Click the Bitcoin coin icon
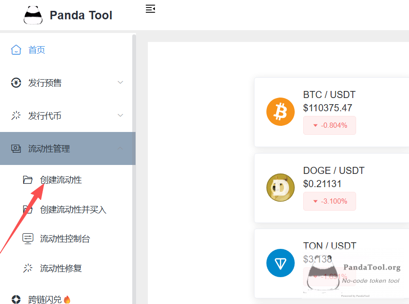The width and height of the screenshot is (409, 304). (x=281, y=112)
